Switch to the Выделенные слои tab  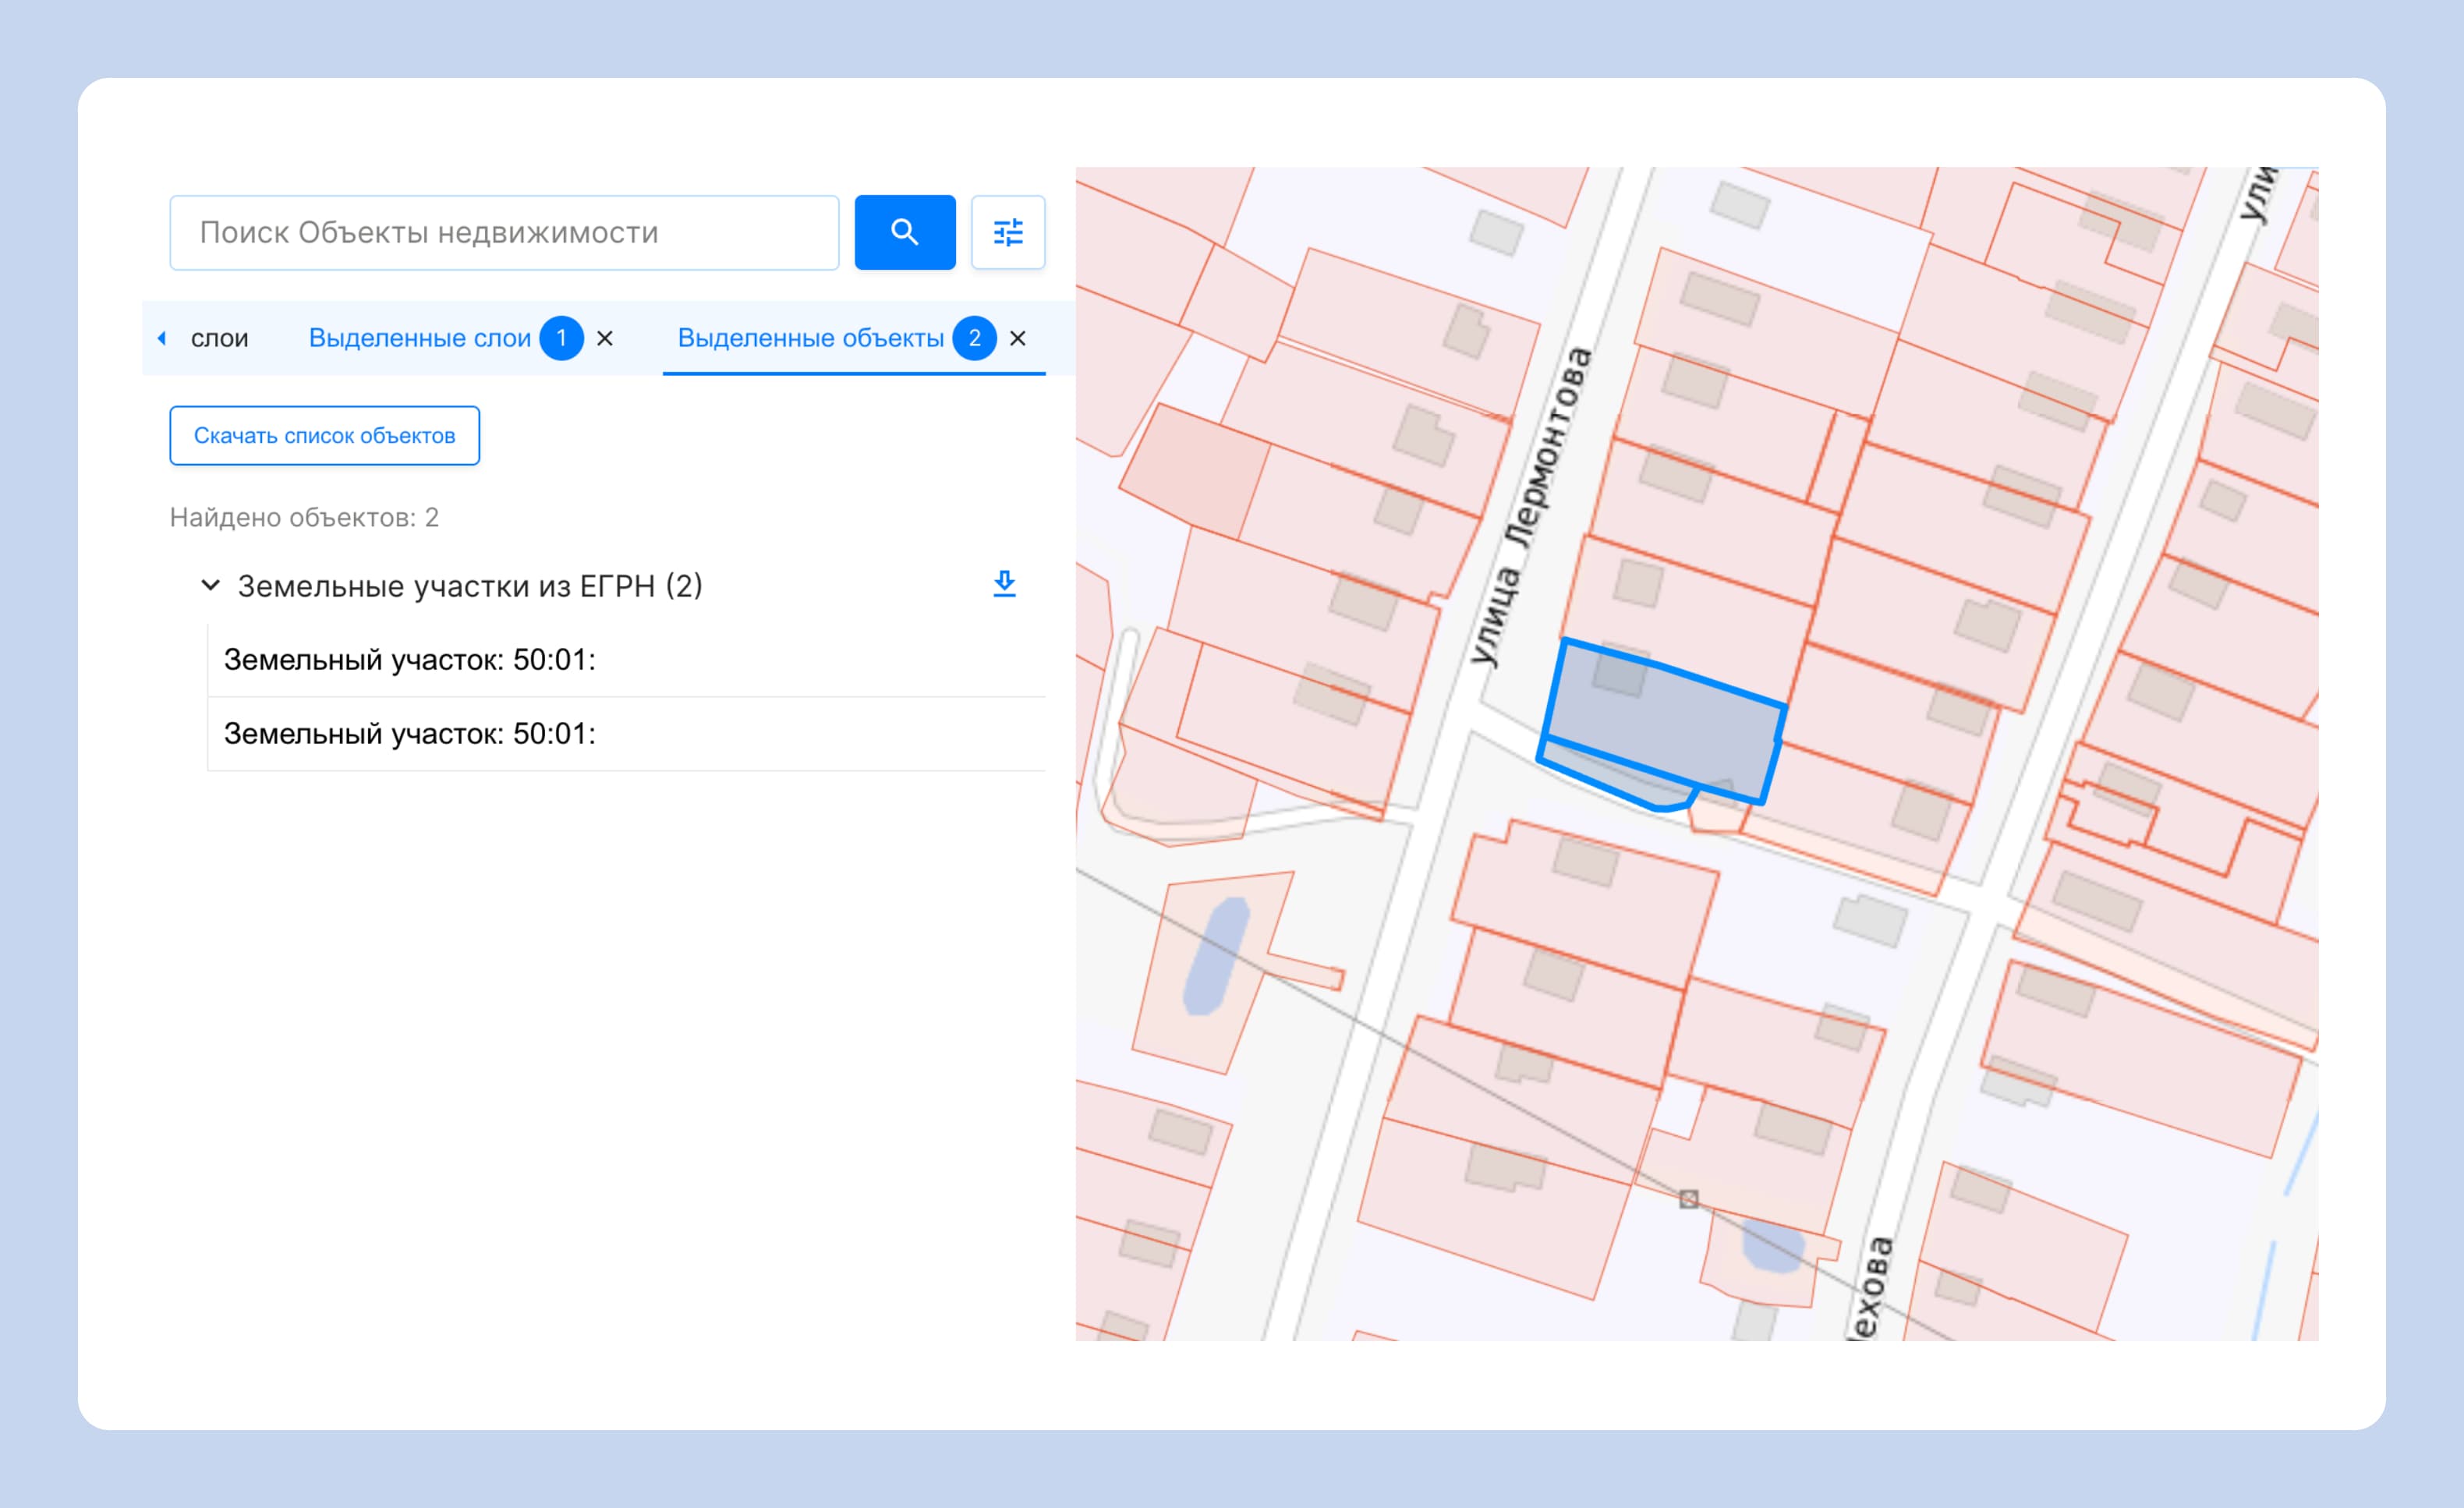419,338
